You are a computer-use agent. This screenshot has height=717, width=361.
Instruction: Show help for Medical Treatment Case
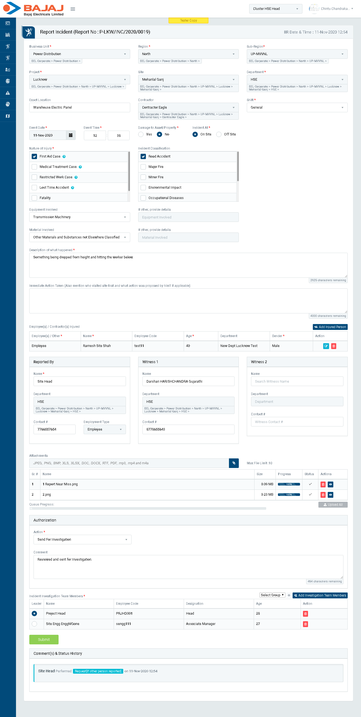pyautogui.click(x=80, y=167)
